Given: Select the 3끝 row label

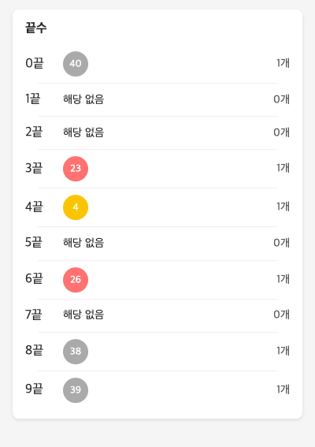Looking at the screenshot, I should (x=34, y=168).
